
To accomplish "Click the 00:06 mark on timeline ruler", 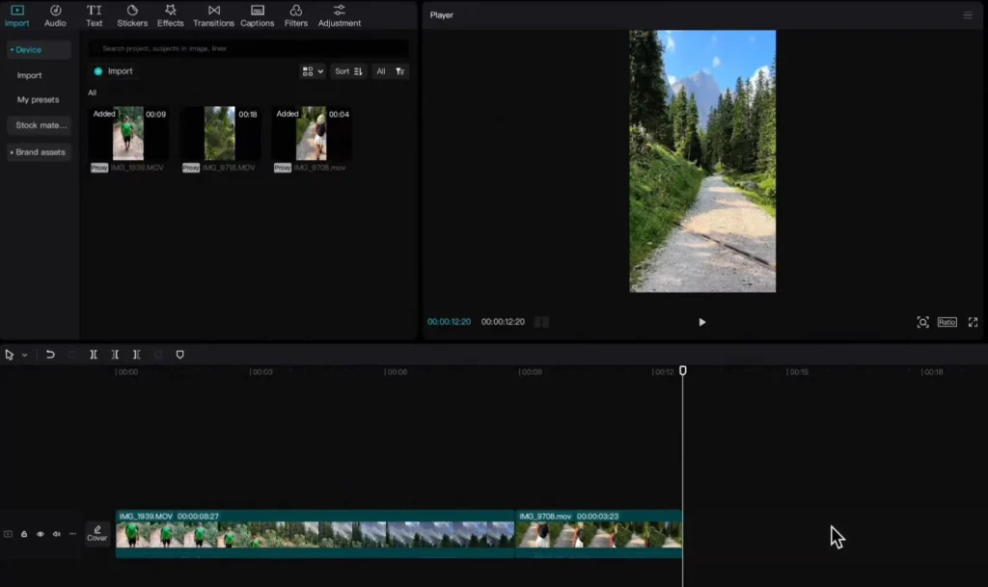I will [x=397, y=372].
